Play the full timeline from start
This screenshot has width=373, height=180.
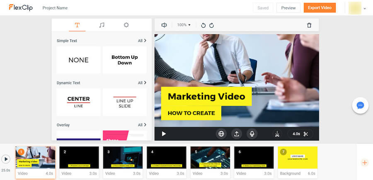tap(6, 159)
